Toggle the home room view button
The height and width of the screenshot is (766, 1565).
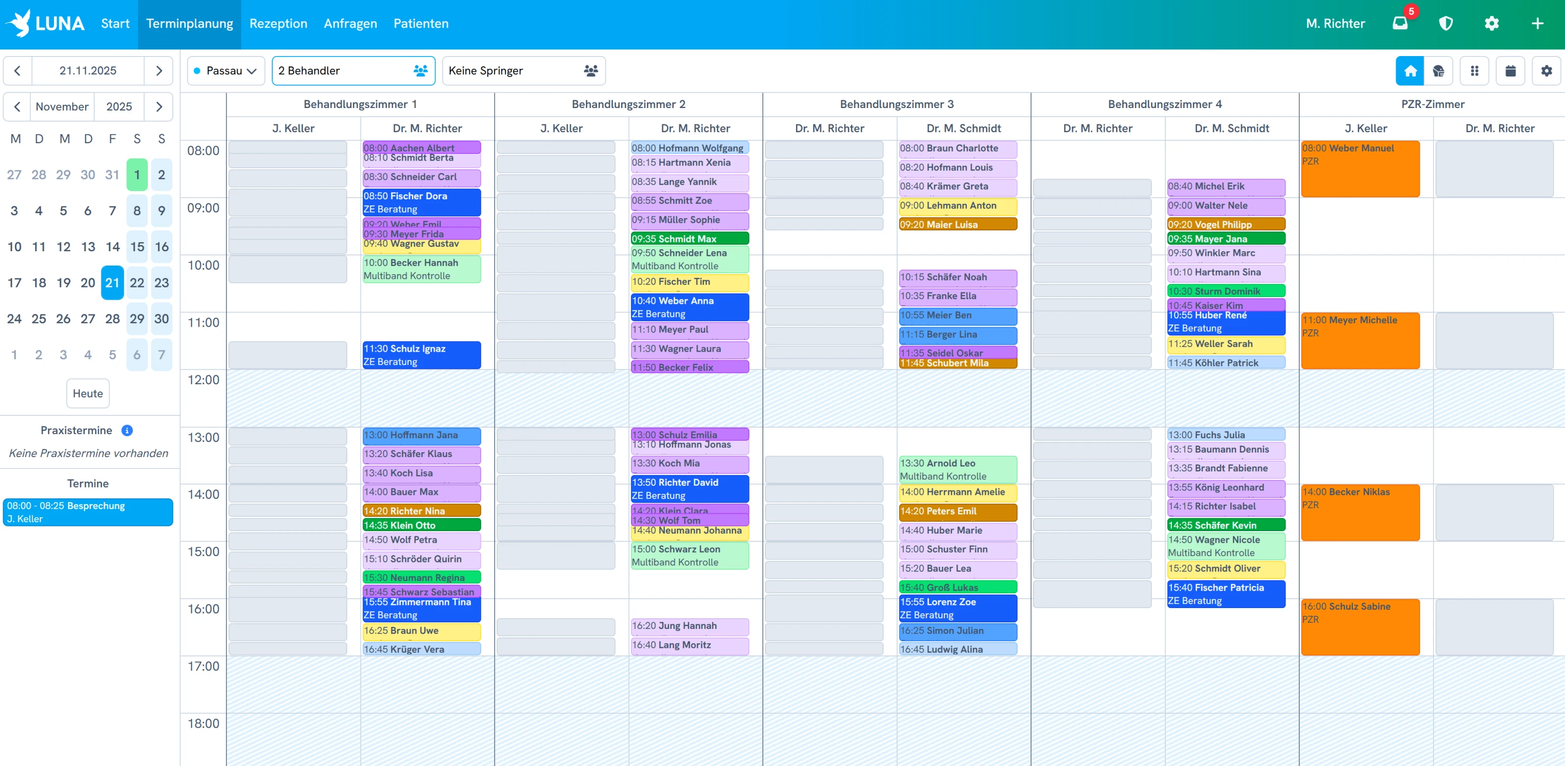click(1410, 71)
